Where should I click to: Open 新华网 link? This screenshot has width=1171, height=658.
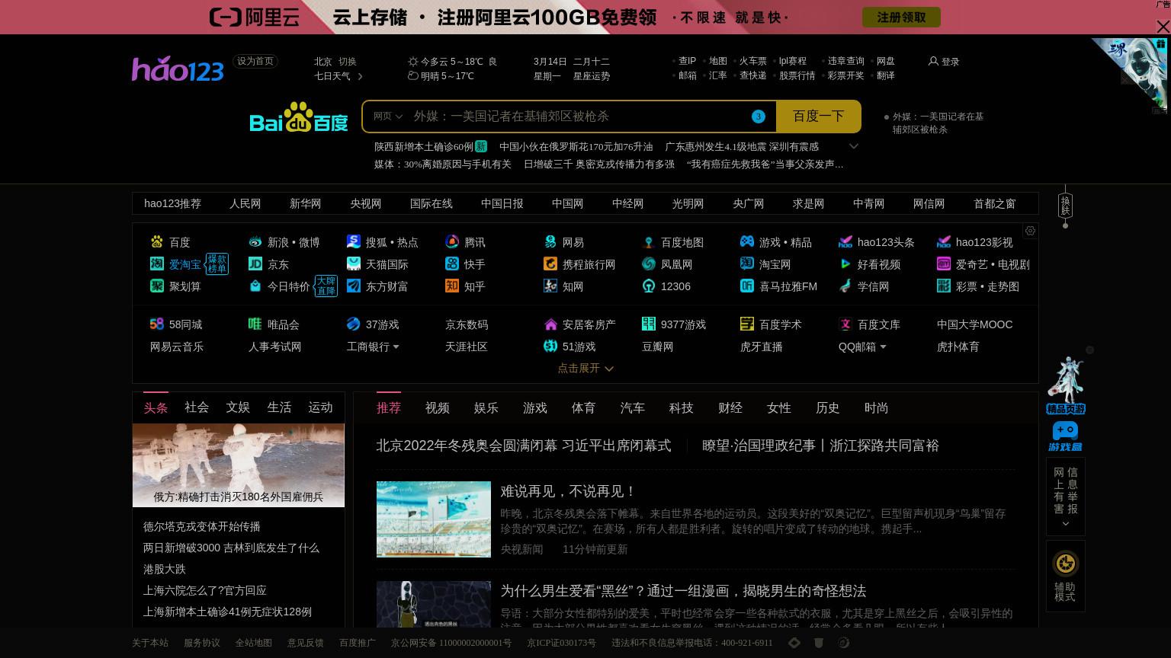click(306, 203)
